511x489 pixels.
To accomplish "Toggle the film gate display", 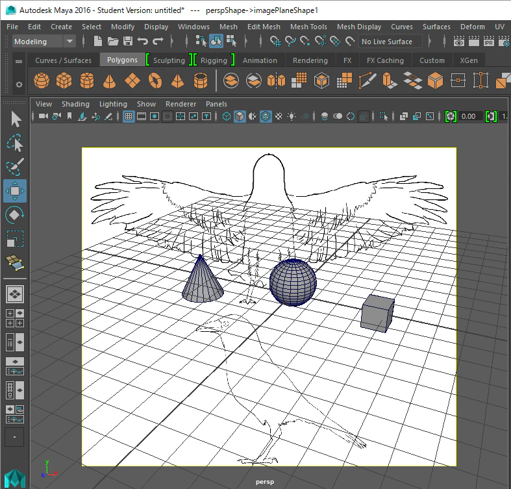I will [142, 116].
